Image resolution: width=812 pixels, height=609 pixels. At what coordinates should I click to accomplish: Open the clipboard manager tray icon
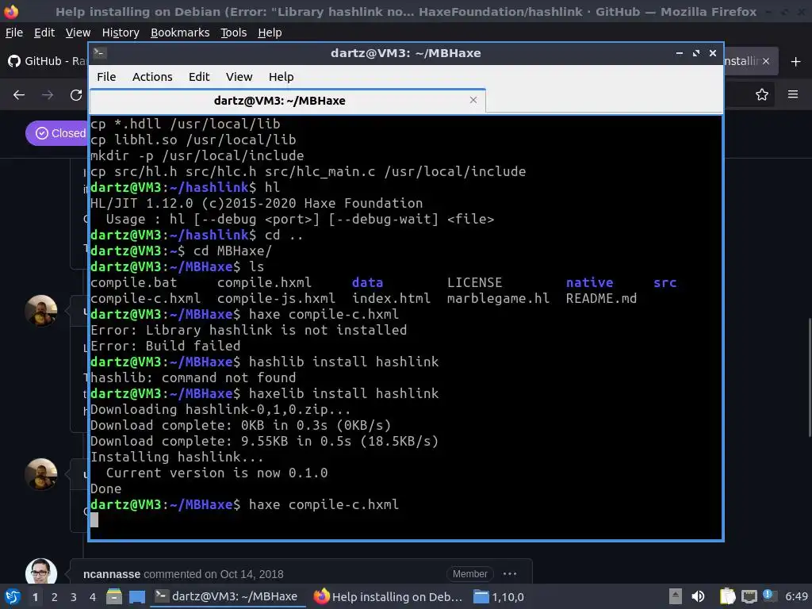click(x=728, y=596)
